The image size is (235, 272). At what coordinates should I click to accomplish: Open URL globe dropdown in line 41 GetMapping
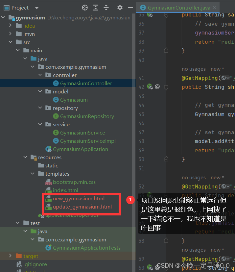point(225,78)
